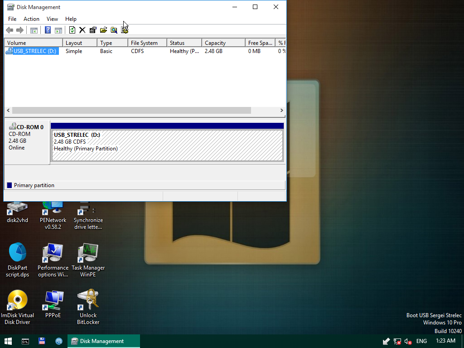Click the Windows Start button
464x348 pixels.
click(8, 341)
